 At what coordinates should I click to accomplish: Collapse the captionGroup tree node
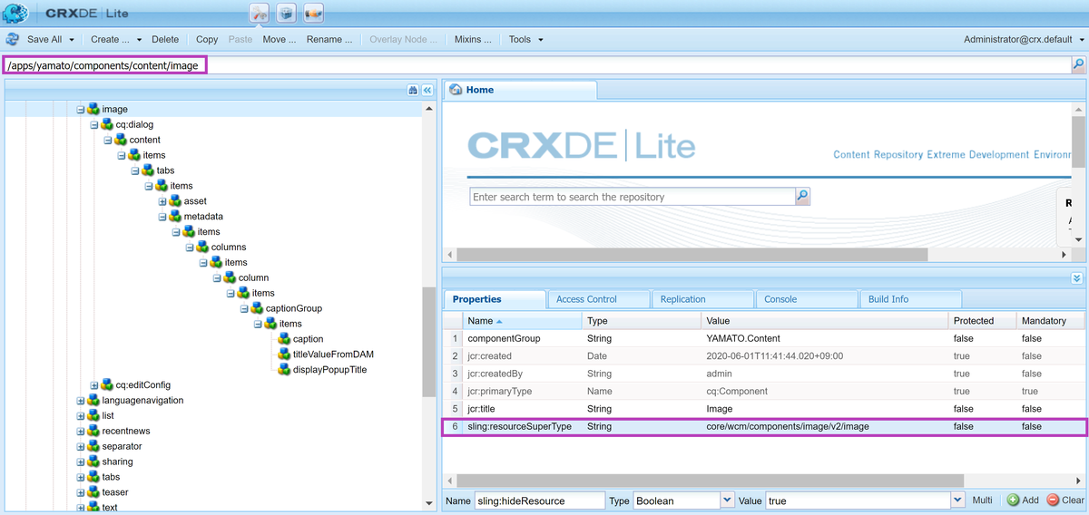(x=244, y=308)
